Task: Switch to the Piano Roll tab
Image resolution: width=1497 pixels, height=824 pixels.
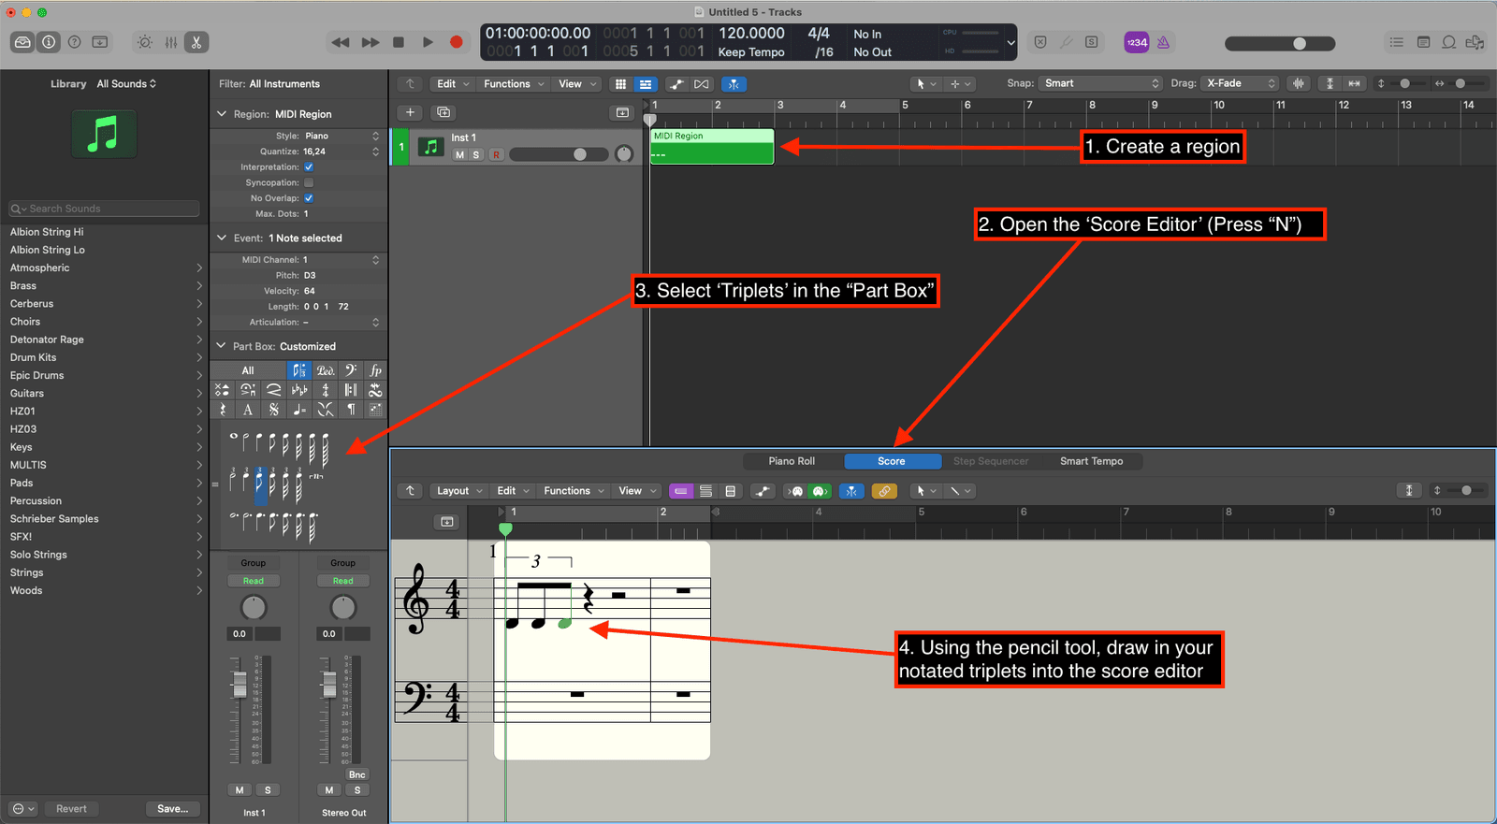Action: (x=792, y=461)
